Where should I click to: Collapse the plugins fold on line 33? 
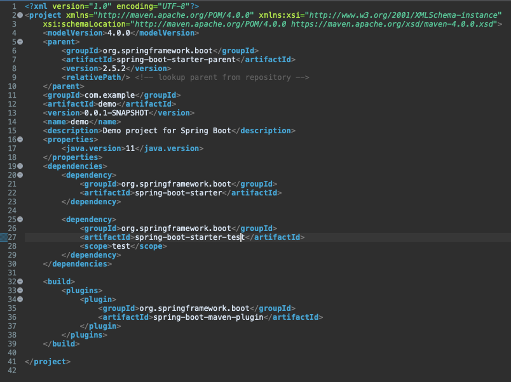(x=20, y=291)
